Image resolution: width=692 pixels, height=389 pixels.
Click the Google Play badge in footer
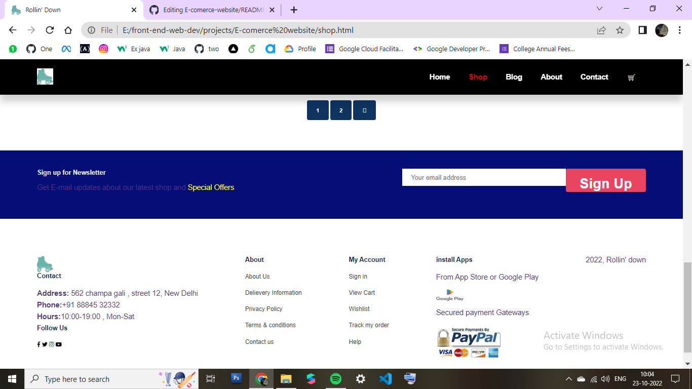click(450, 295)
